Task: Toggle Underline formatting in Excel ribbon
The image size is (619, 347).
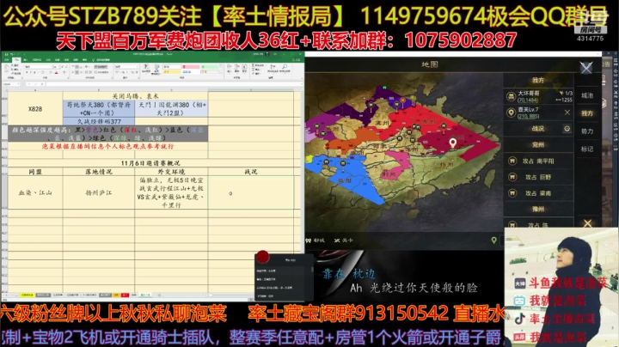Action: click(34, 72)
